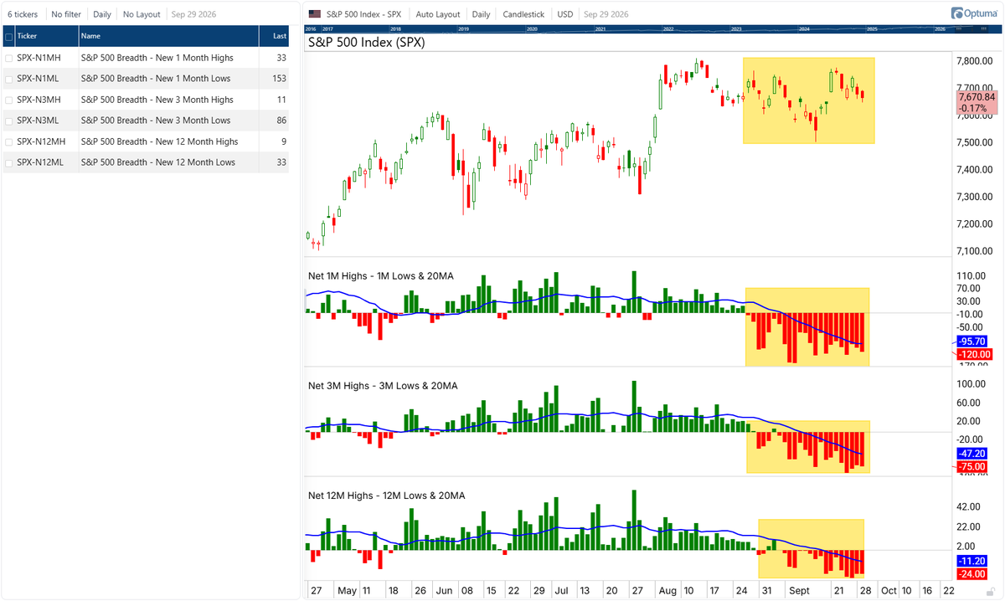The image size is (1005, 601).
Task: Click the red -24.00 value label
Action: 971,574
